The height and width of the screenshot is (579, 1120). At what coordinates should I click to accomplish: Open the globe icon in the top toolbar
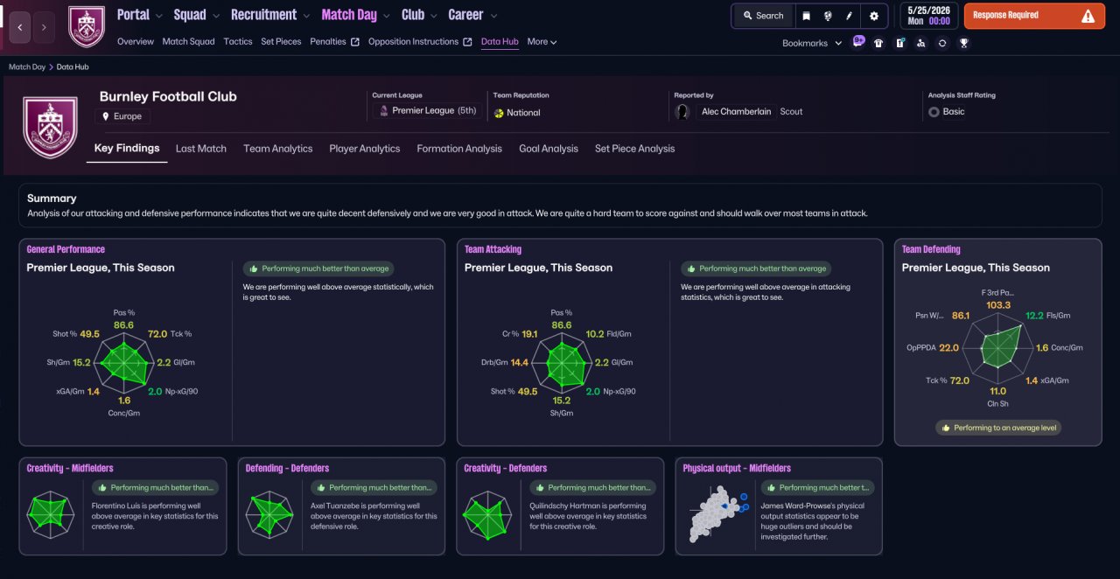click(828, 16)
